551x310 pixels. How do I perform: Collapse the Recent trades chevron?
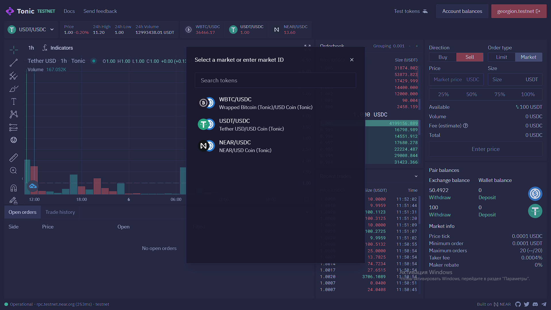coord(416,176)
